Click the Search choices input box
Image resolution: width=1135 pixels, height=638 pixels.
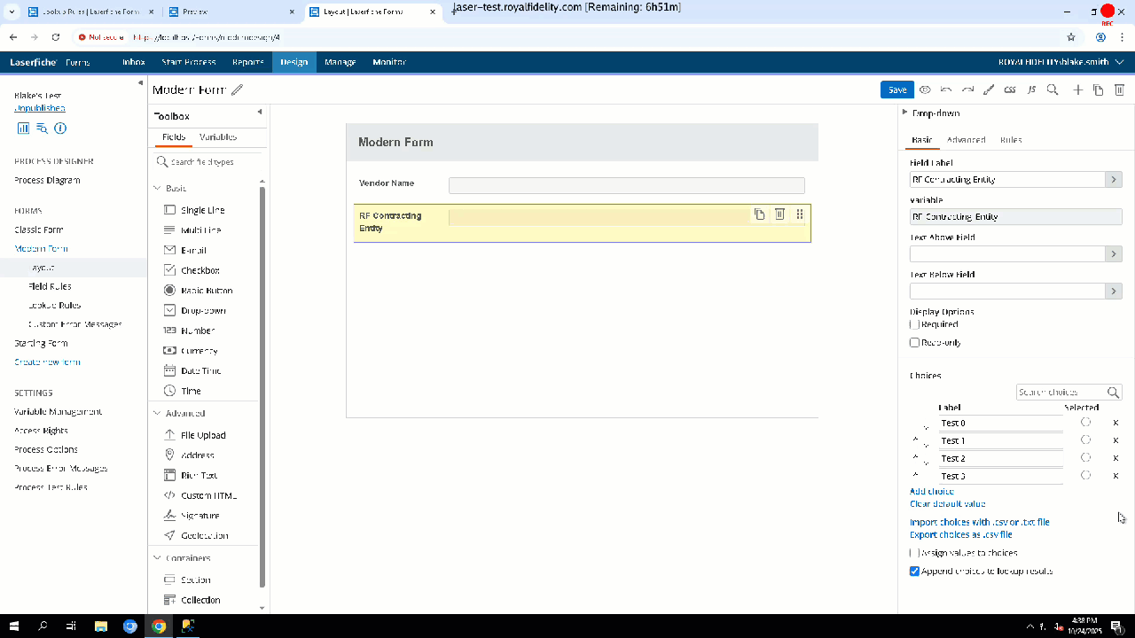pos(1060,392)
